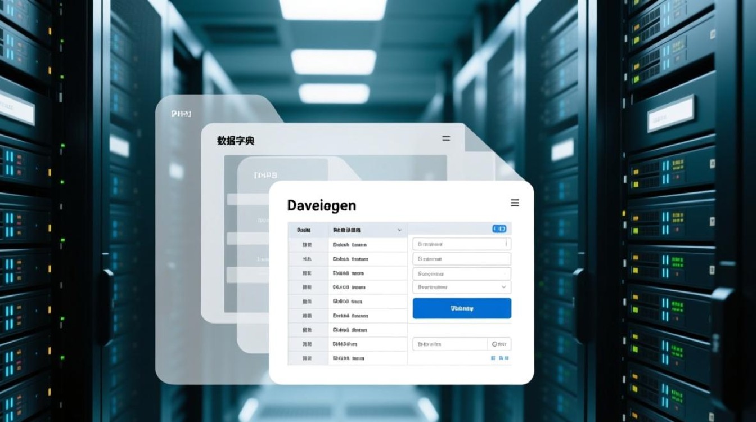Open the fourth form field's dropdown chevron
The image size is (756, 422).
tap(503, 287)
